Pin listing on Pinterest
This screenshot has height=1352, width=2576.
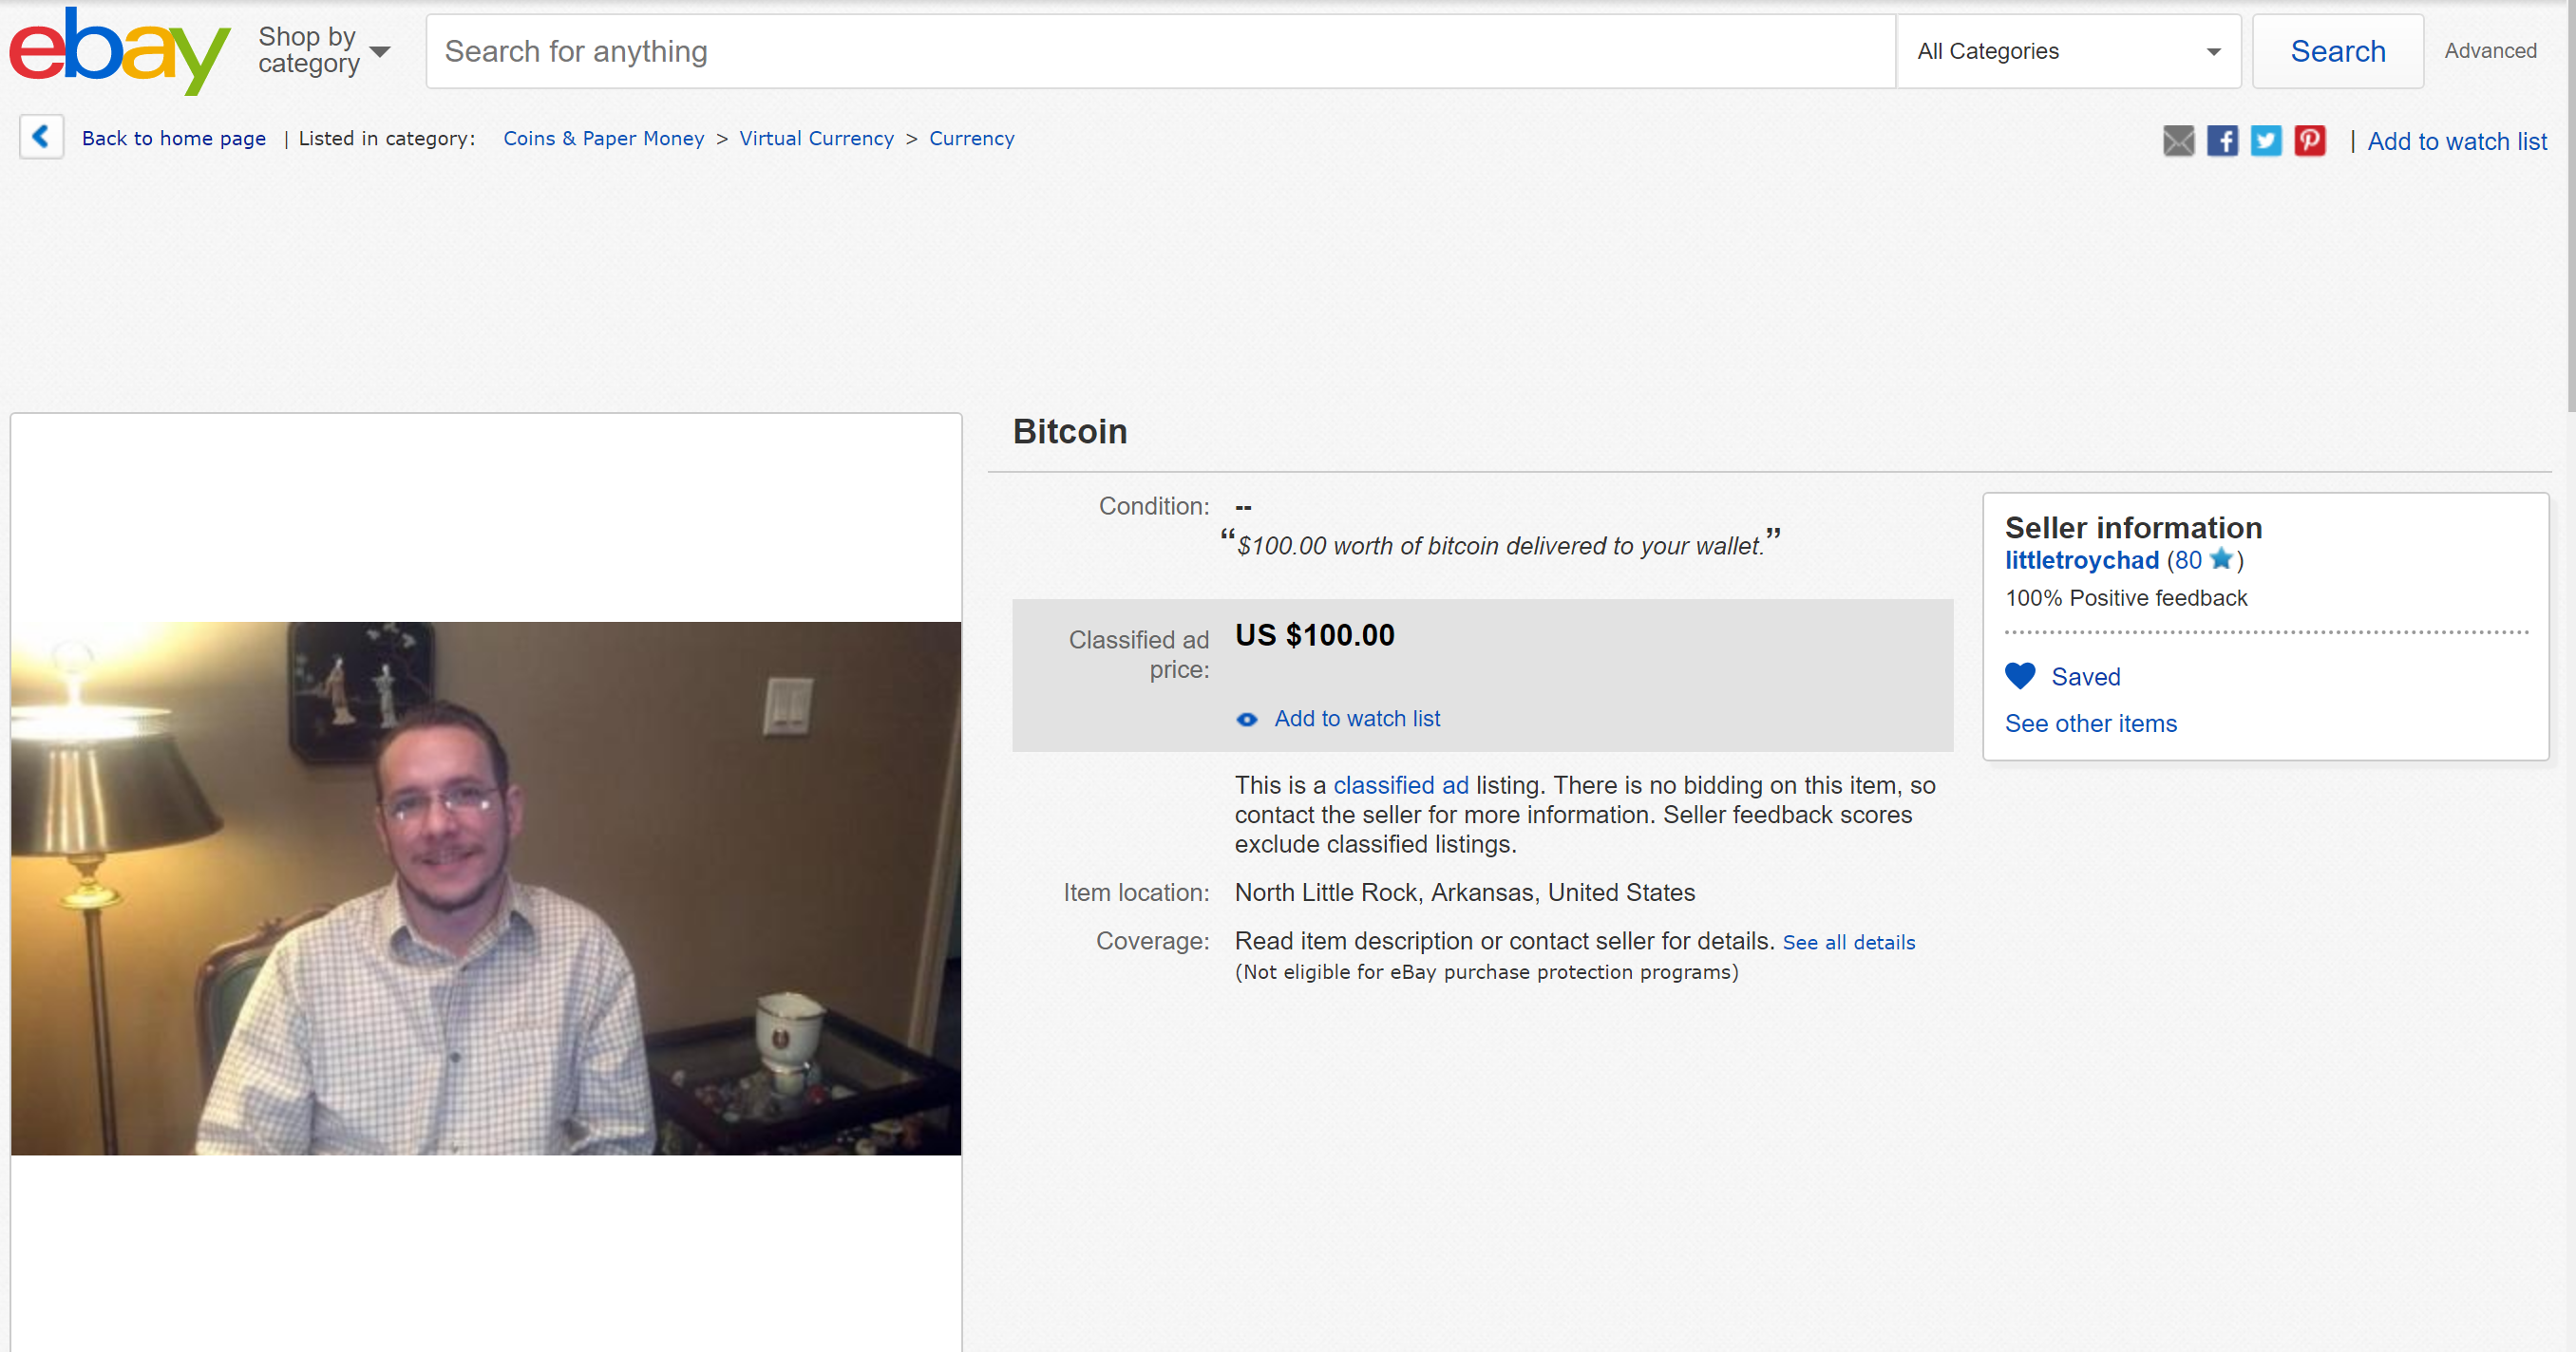coord(2309,141)
